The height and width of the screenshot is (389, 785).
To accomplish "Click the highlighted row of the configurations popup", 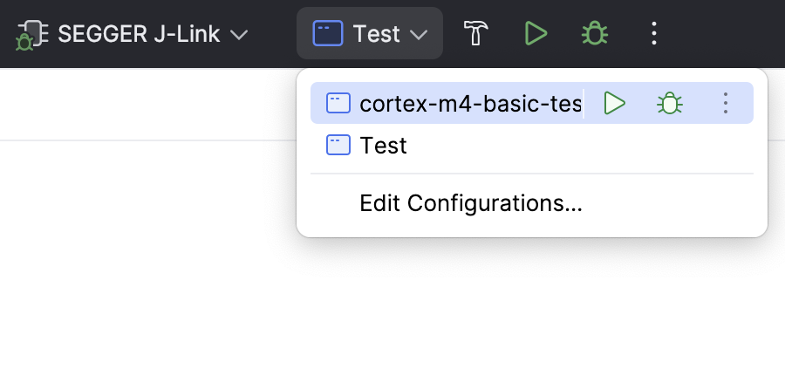I will click(532, 103).
